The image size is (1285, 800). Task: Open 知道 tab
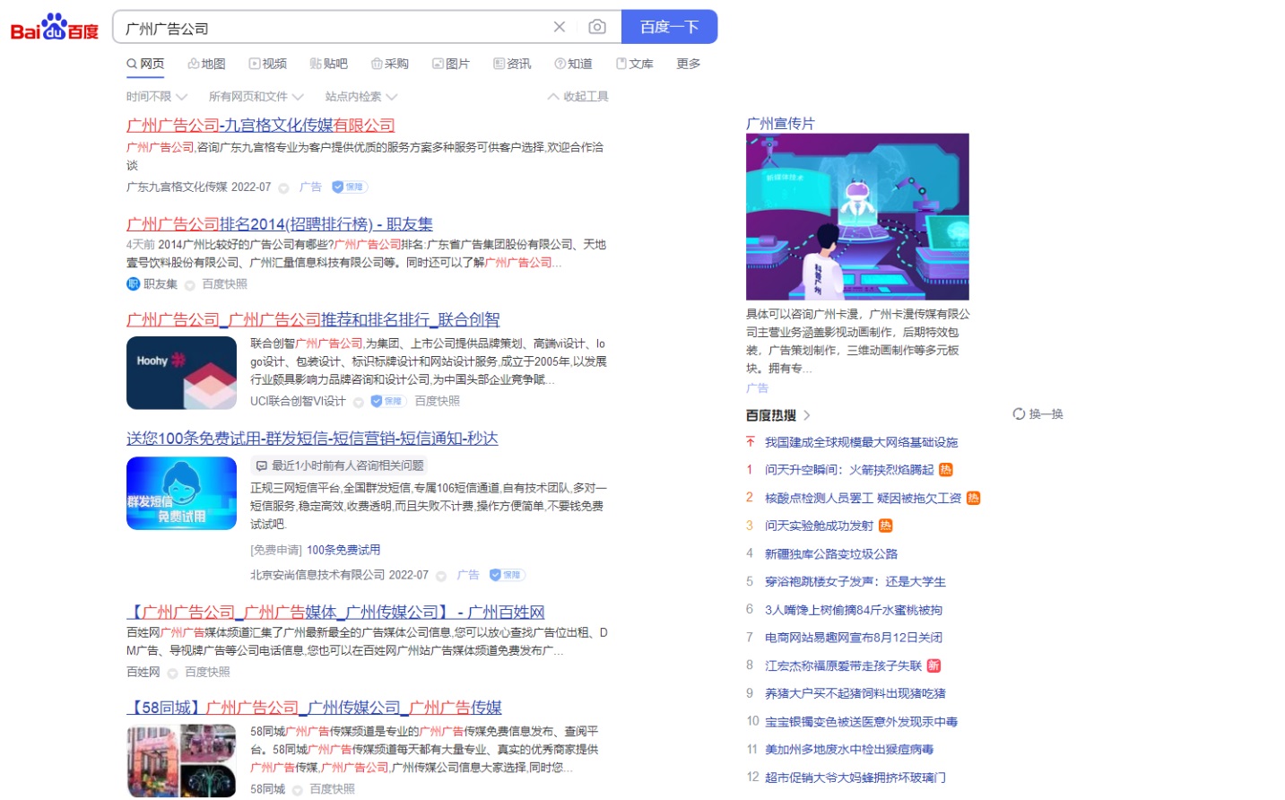click(573, 64)
